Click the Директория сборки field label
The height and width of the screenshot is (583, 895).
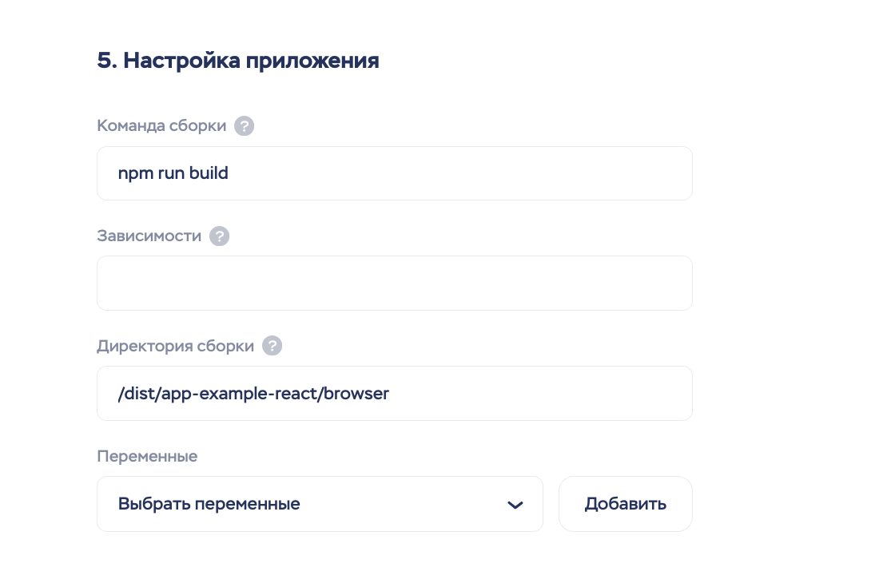coord(176,346)
